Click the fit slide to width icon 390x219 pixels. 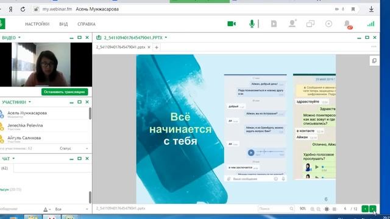[335, 209]
